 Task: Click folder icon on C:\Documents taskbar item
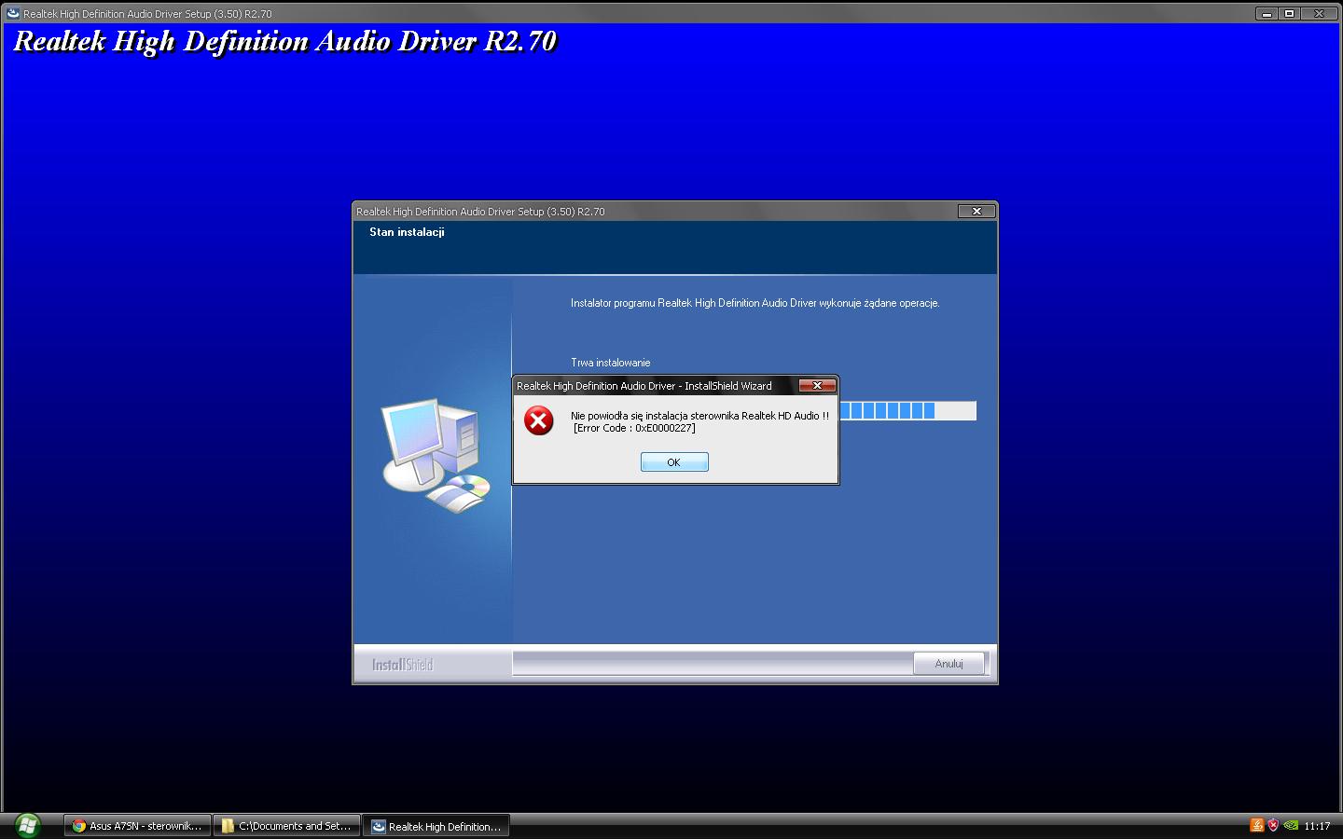(x=228, y=826)
